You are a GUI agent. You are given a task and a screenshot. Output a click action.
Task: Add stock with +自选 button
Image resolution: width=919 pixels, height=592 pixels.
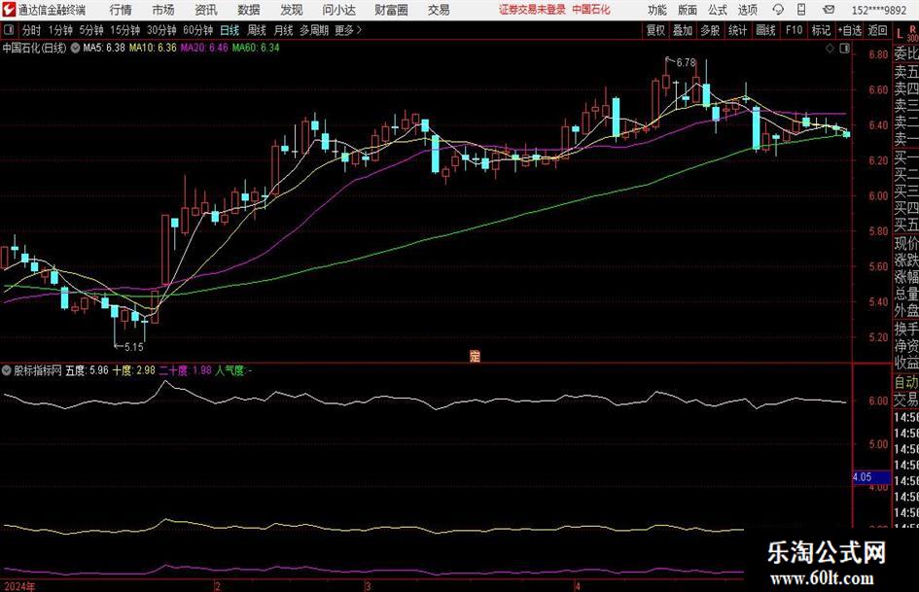point(850,30)
